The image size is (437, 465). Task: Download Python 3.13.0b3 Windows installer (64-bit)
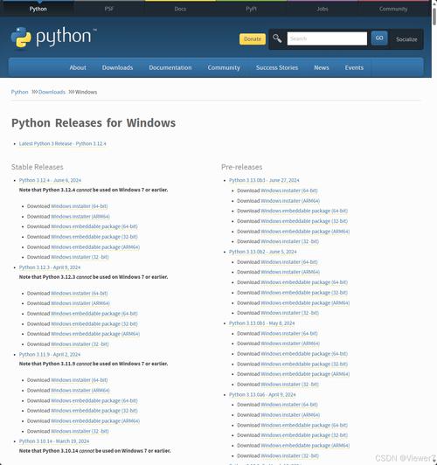coord(289,191)
